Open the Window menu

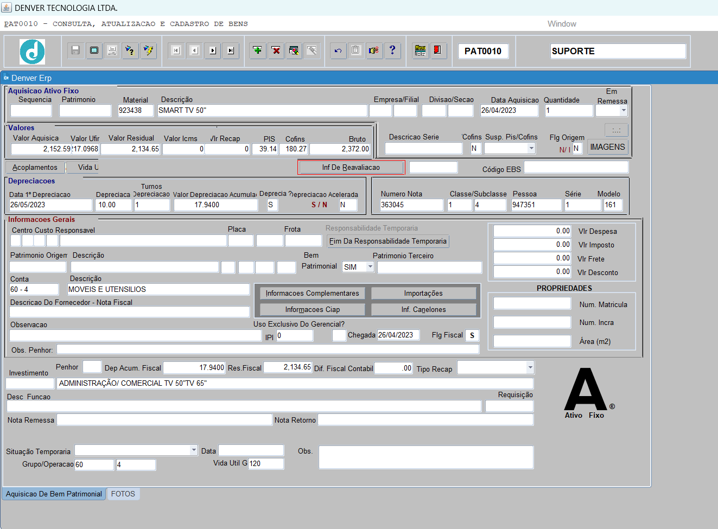point(562,24)
